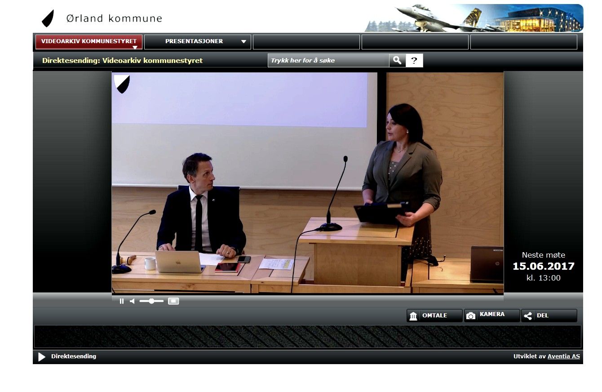Open search help with the question mark
The height and width of the screenshot is (392, 602).
click(x=414, y=60)
